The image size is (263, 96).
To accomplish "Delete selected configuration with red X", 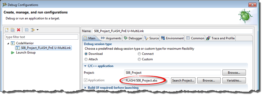I will point(19,30).
